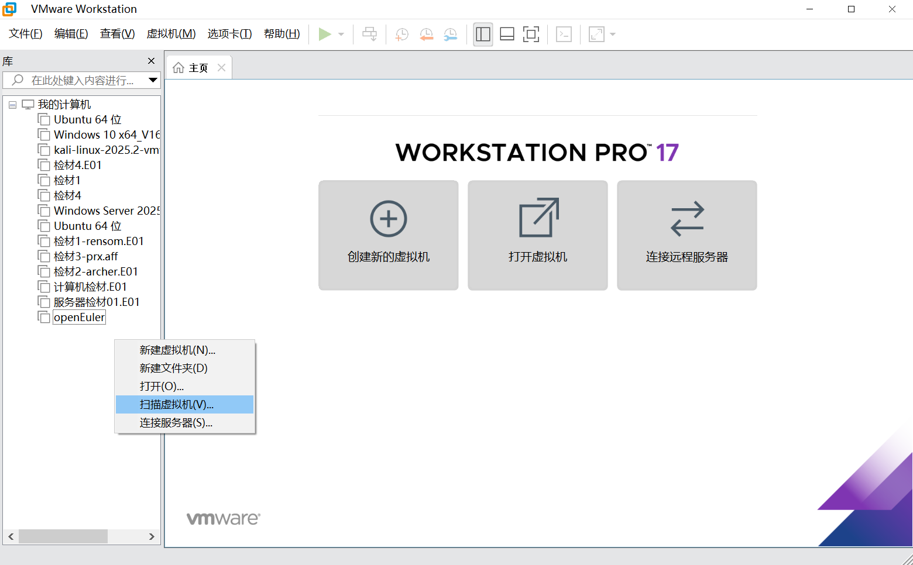The height and width of the screenshot is (565, 913).
Task: Maximize the VMware Workstation window
Action: coord(851,9)
